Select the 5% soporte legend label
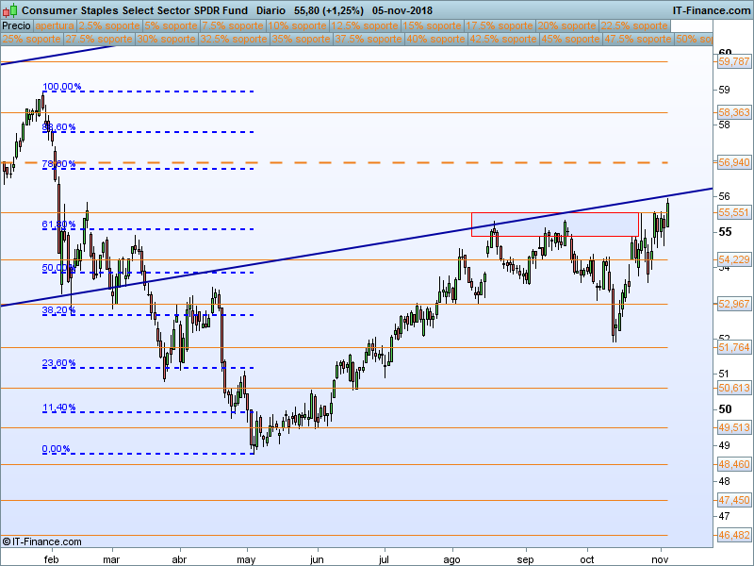 click(171, 26)
